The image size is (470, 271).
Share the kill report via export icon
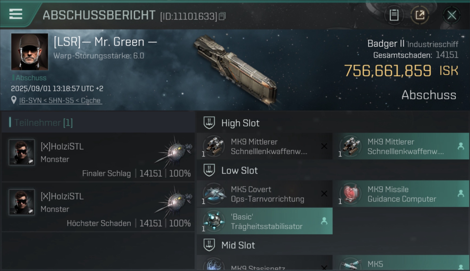[420, 15]
